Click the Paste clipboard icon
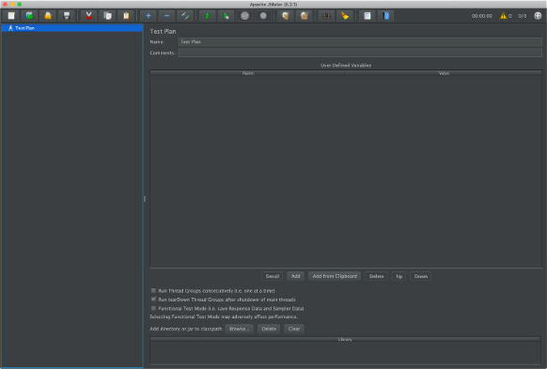The image size is (547, 369). [126, 16]
